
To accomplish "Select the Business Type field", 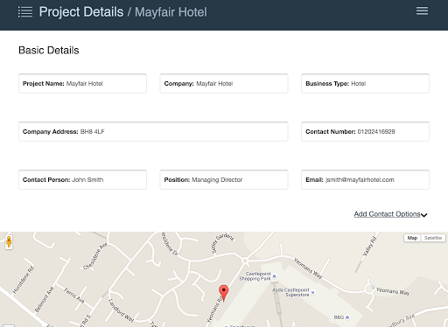I will click(x=365, y=84).
